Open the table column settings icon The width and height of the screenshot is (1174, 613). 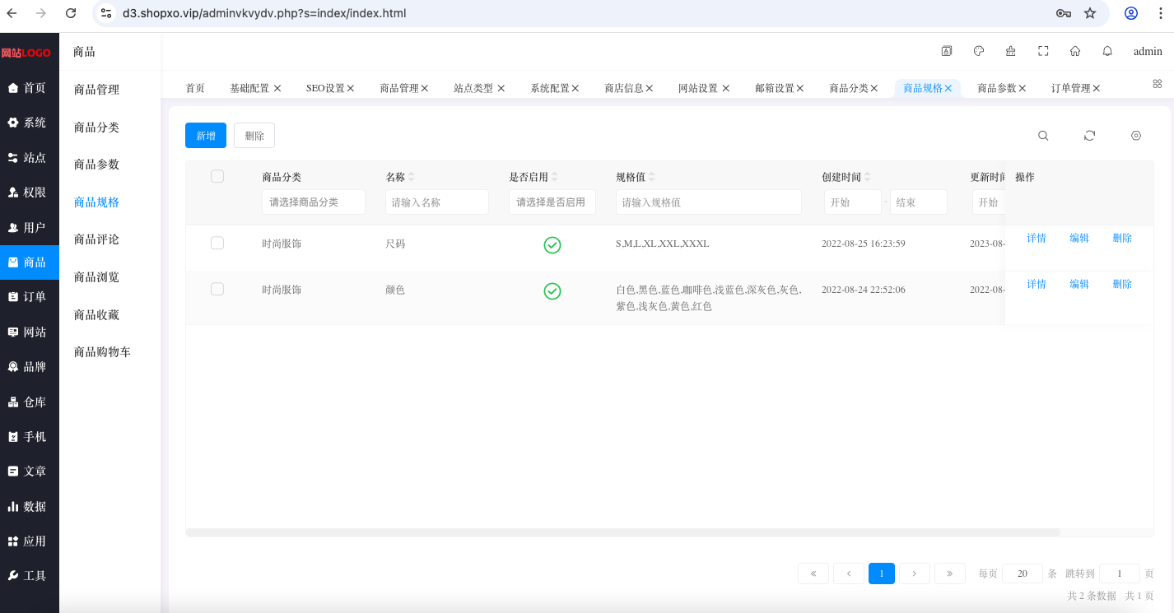[x=1136, y=136]
